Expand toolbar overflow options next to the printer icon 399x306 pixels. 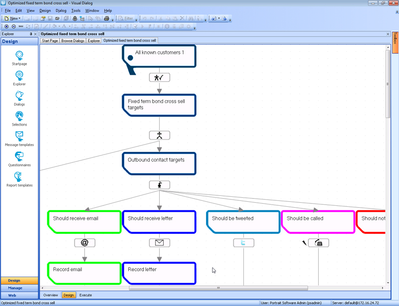[113, 19]
